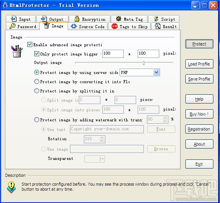Switch to the Encryption tab

[x=90, y=19]
